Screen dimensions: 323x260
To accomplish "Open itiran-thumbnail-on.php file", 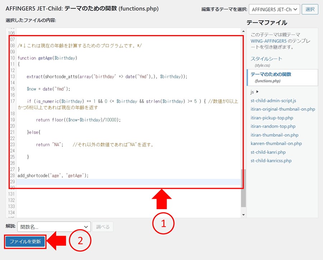I will coord(274,135).
